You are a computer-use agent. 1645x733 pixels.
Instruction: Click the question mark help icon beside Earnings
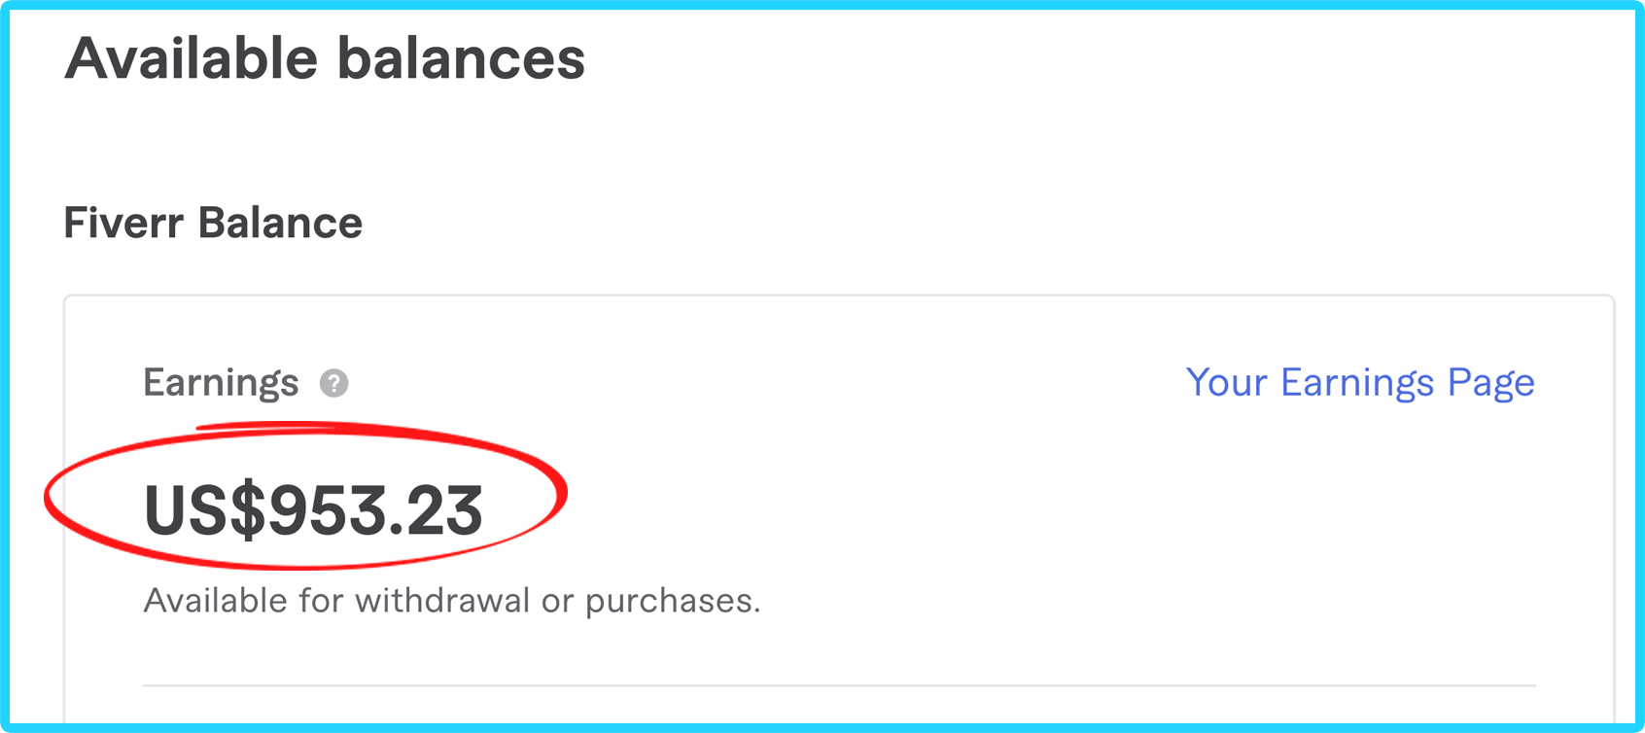point(333,383)
